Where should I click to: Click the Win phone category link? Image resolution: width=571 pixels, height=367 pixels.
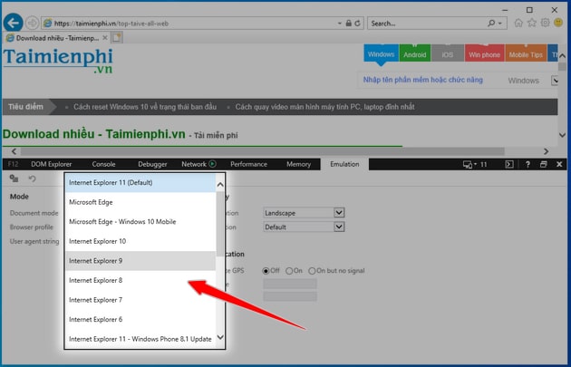484,53
